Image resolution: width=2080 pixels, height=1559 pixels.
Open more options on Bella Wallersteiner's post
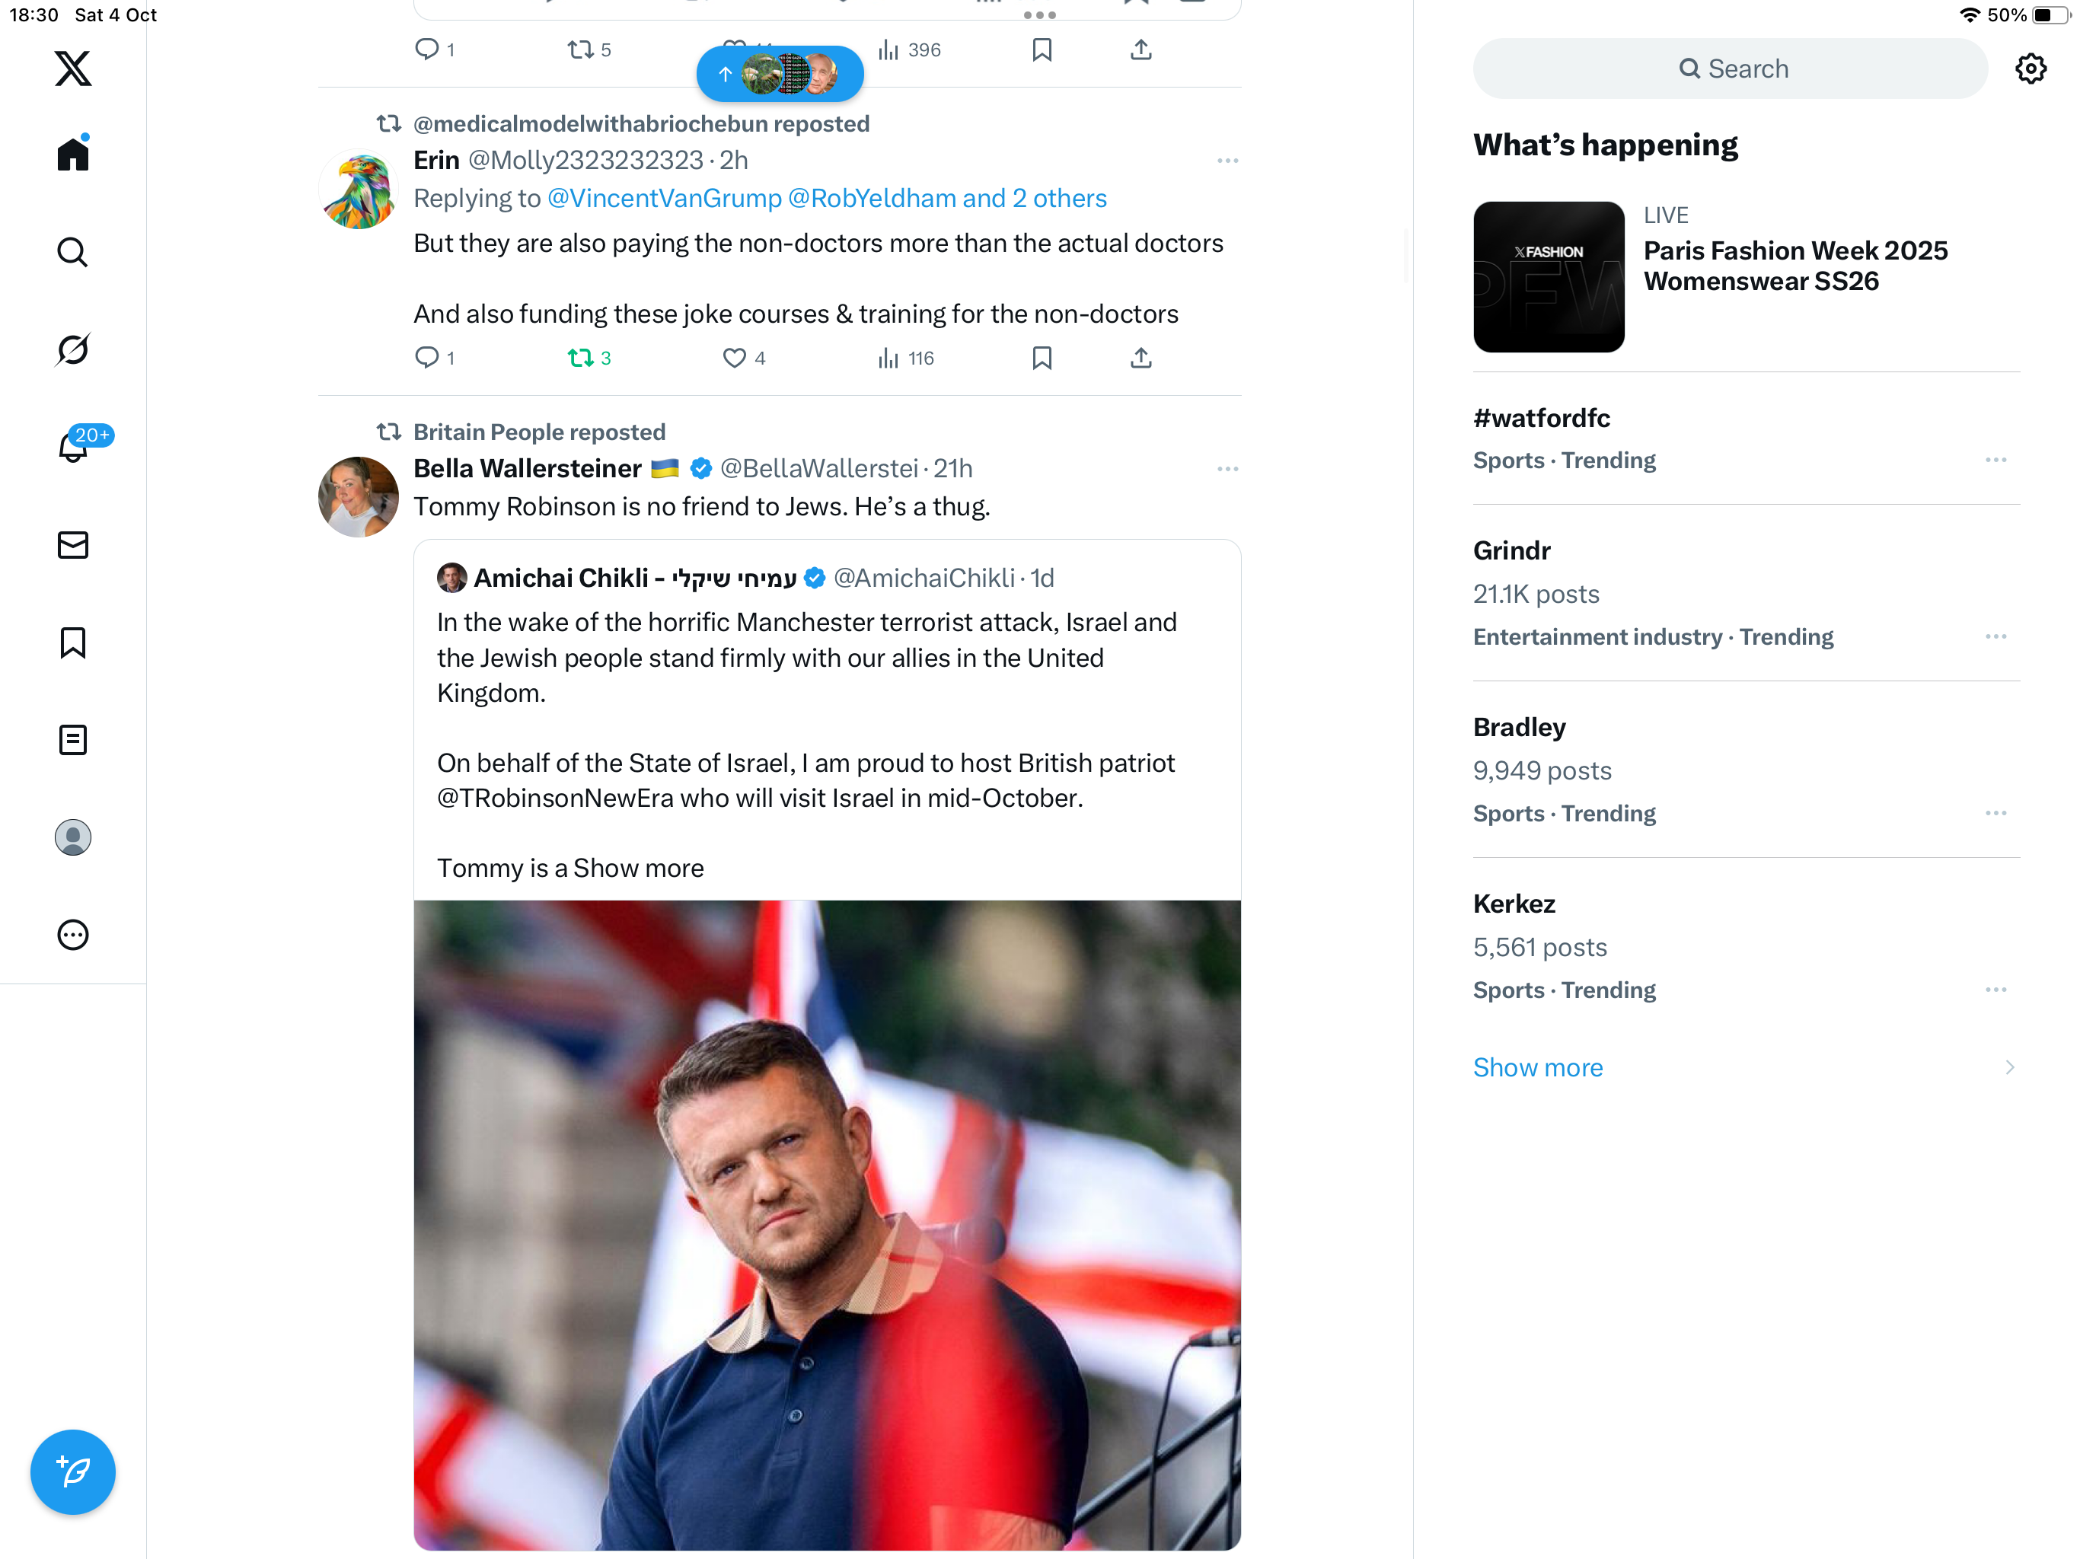[1227, 468]
